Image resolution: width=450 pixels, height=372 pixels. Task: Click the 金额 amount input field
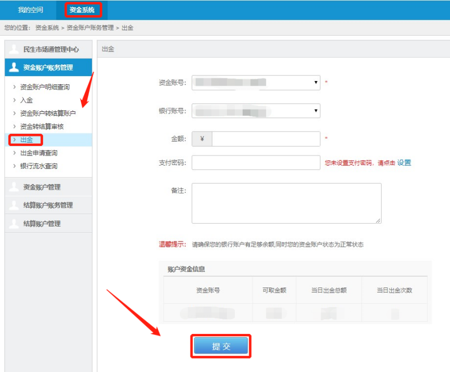[266, 139]
